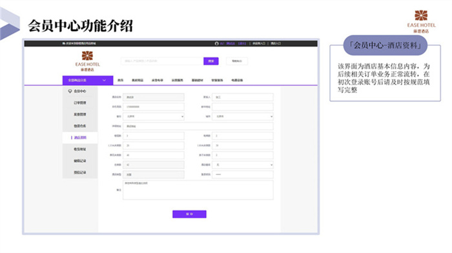Click the 酒店入口 link in top bar
Viewport: 452px width, 253px height.
click(x=276, y=43)
